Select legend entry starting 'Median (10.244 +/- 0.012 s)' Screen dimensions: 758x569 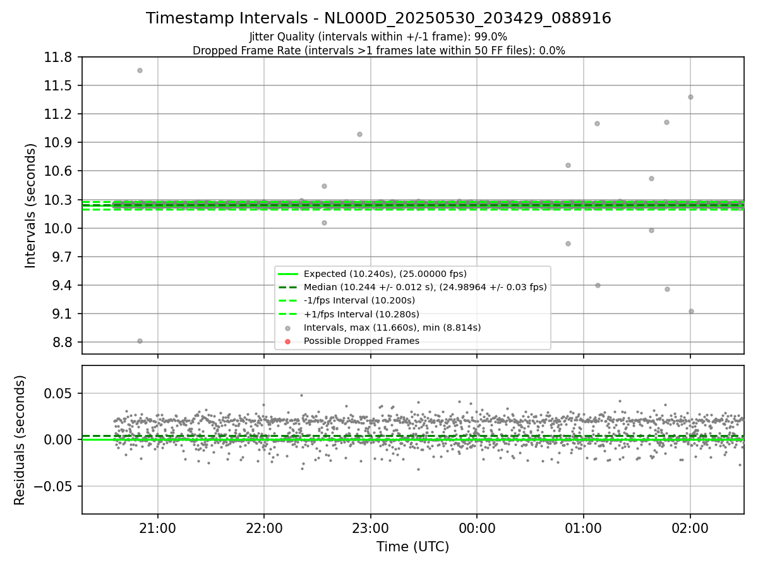pos(425,287)
